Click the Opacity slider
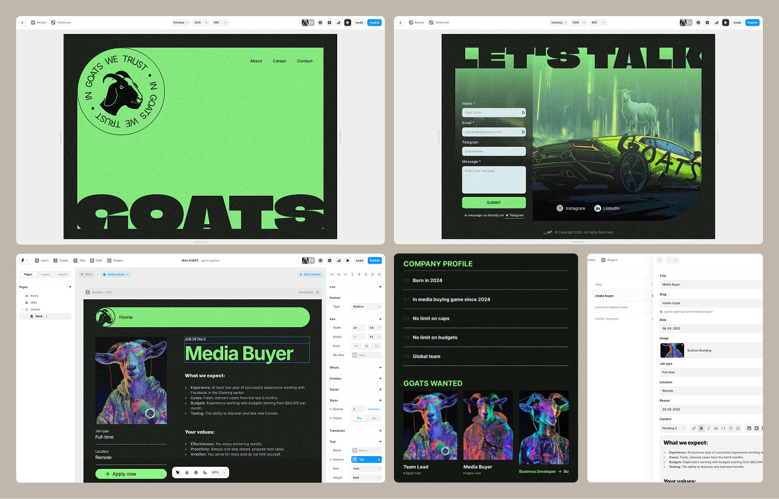Screen dimensions: 779x499 [x=374, y=409]
